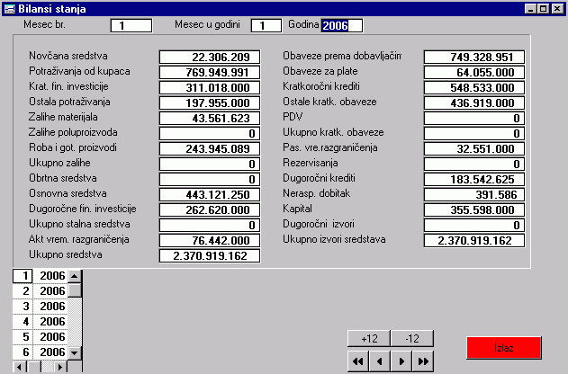This screenshot has width=568, height=374.
Task: Click the list's horizontal scroll left arrow
Action: click(x=19, y=367)
